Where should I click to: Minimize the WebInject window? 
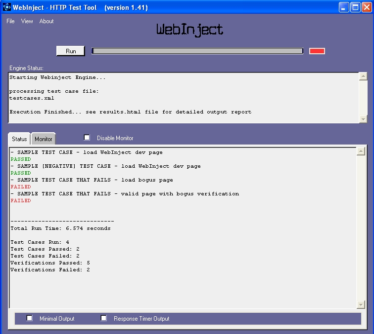344,7
